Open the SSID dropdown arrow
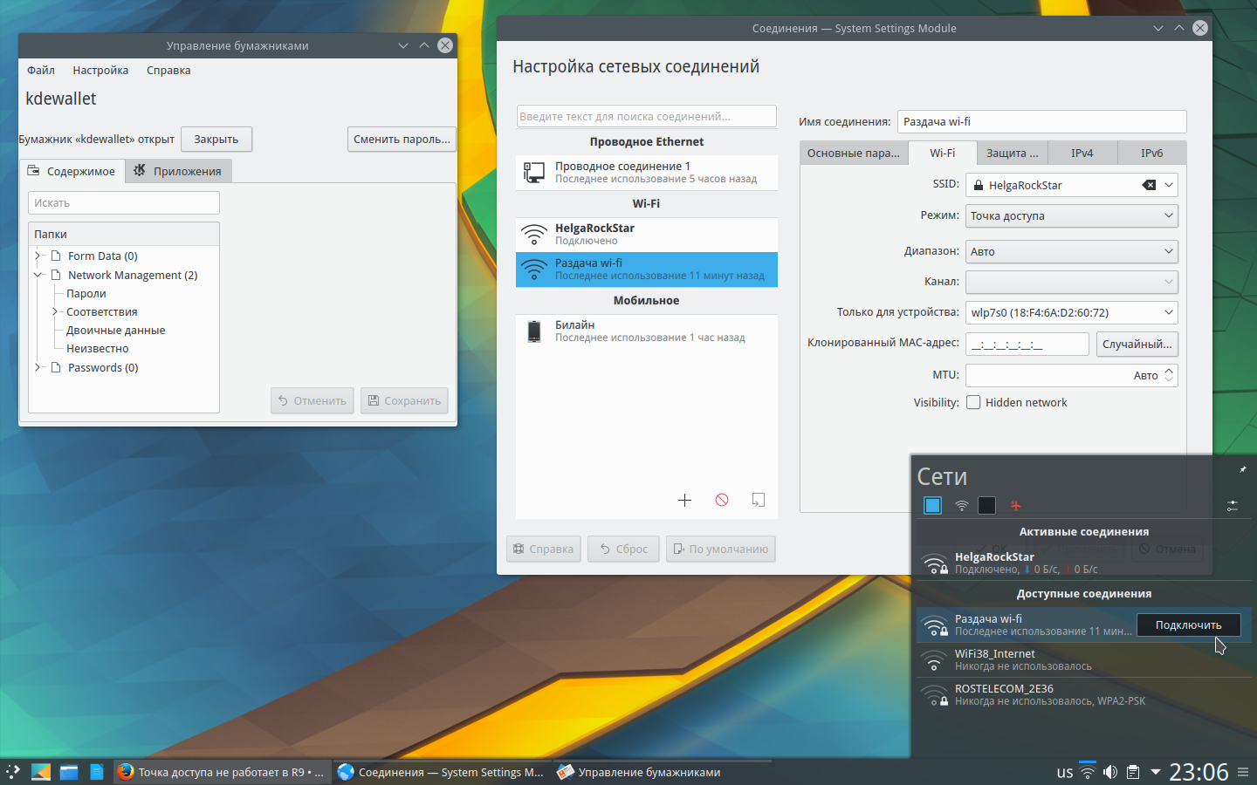 click(x=1169, y=185)
